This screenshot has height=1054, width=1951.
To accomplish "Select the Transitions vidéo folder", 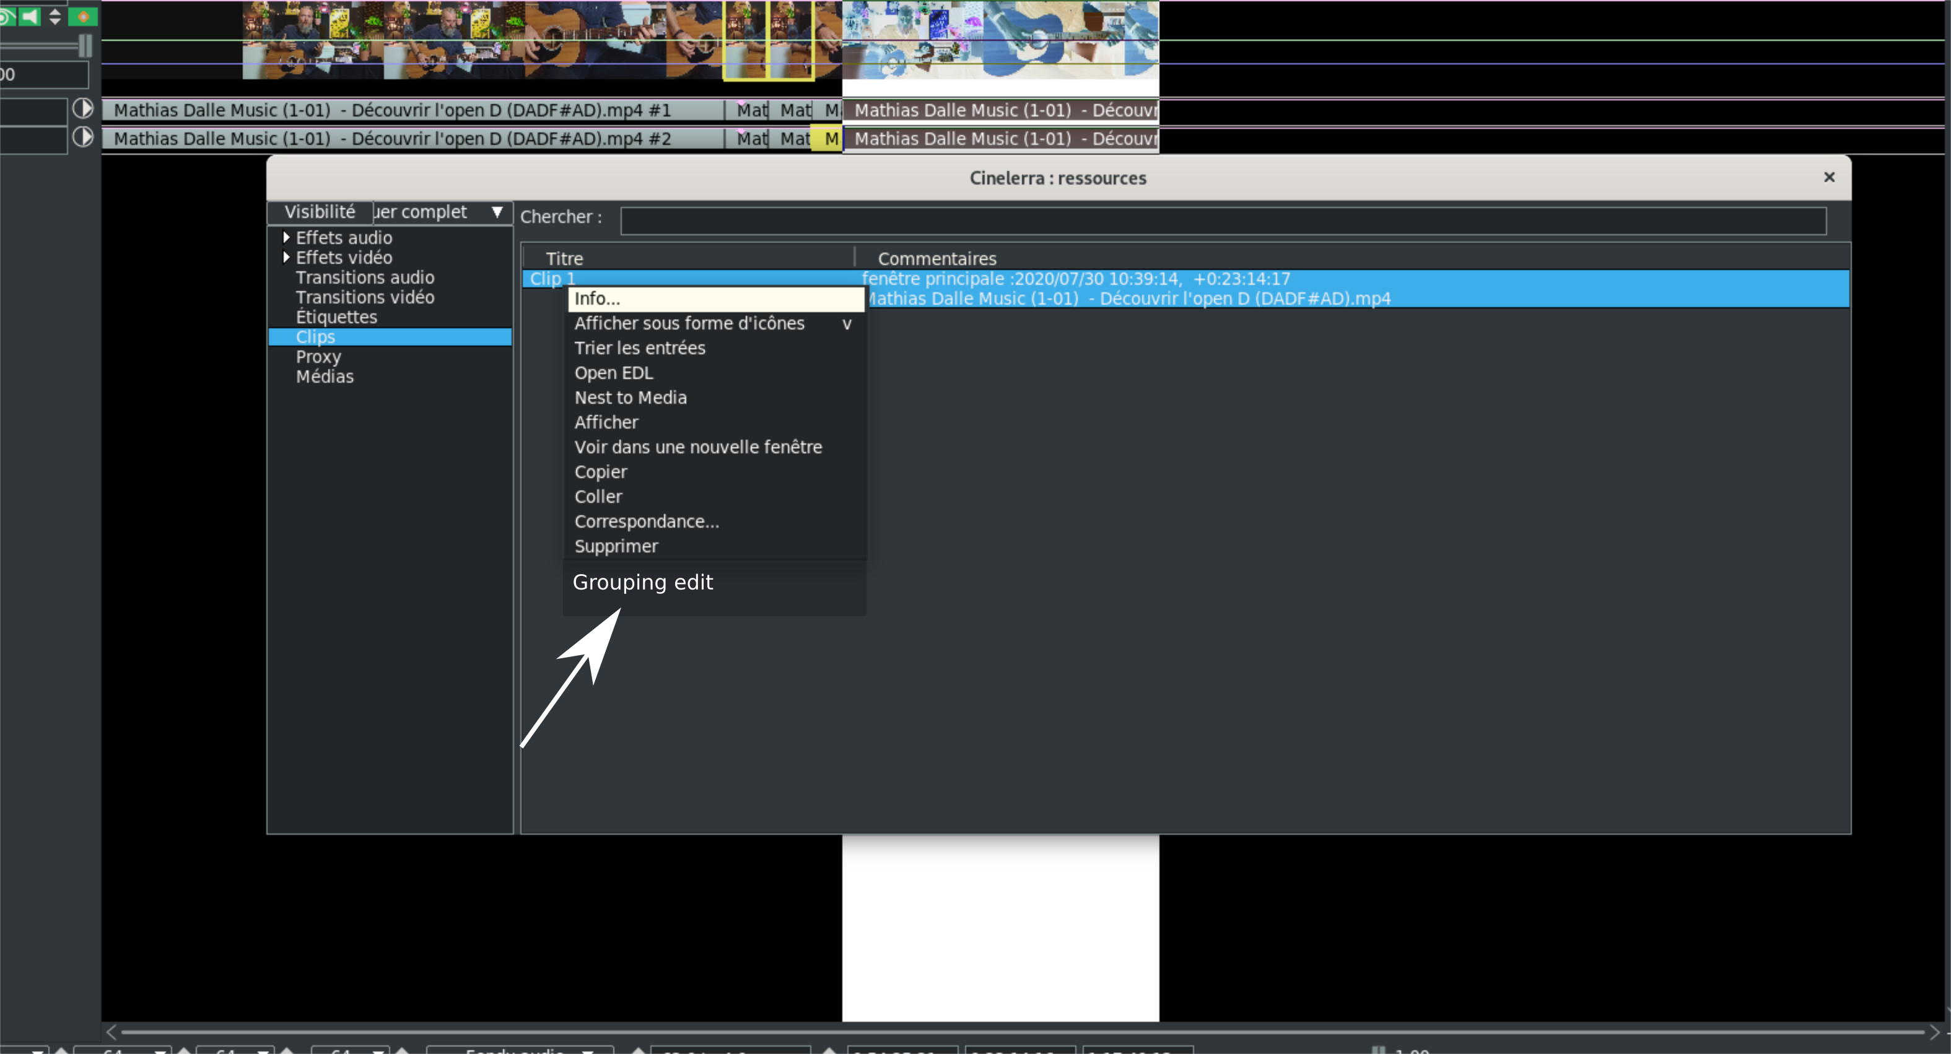I will [364, 297].
